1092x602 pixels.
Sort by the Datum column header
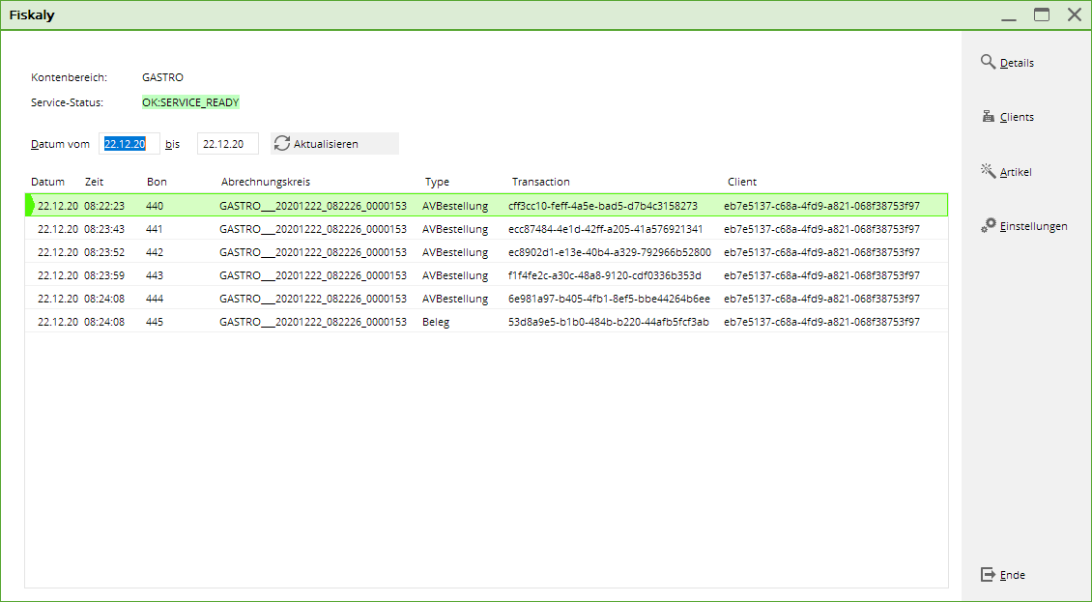pos(47,182)
